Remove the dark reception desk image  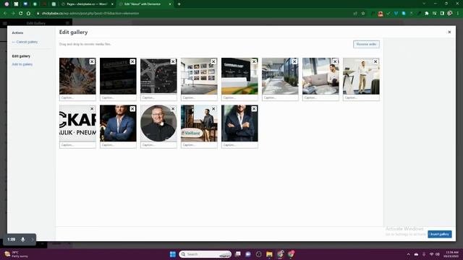254,61
